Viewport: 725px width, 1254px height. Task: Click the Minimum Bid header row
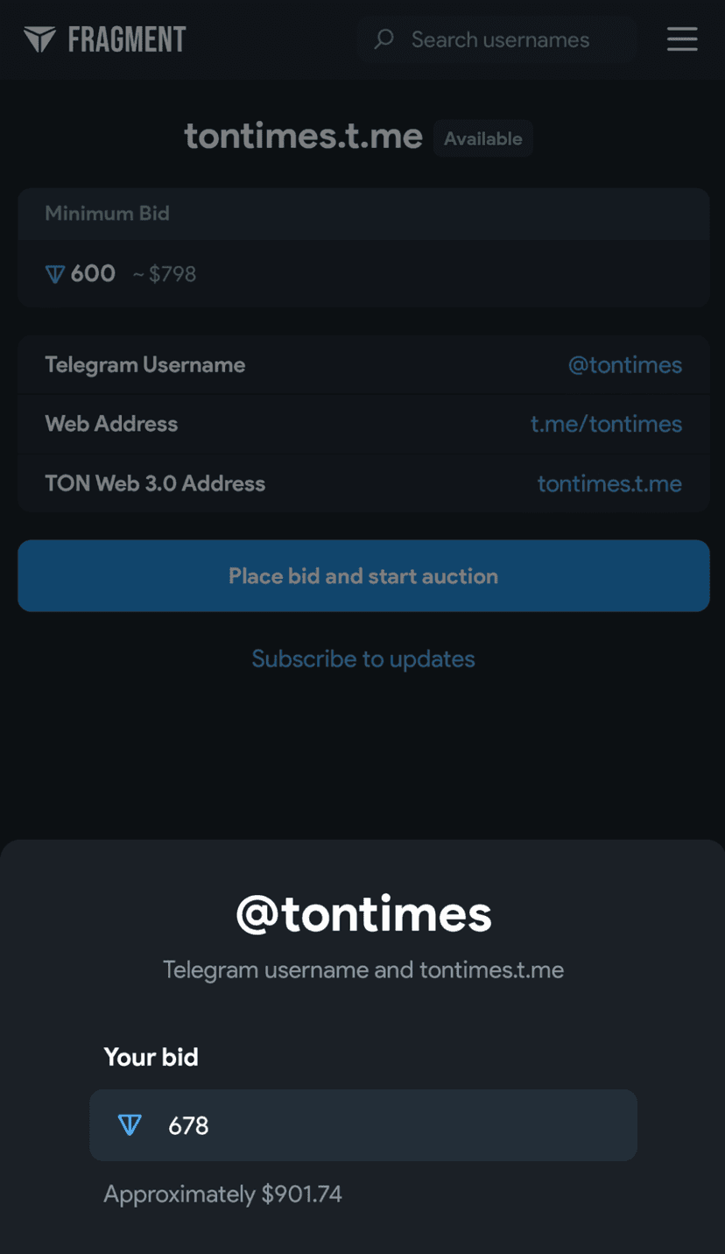[x=363, y=214]
